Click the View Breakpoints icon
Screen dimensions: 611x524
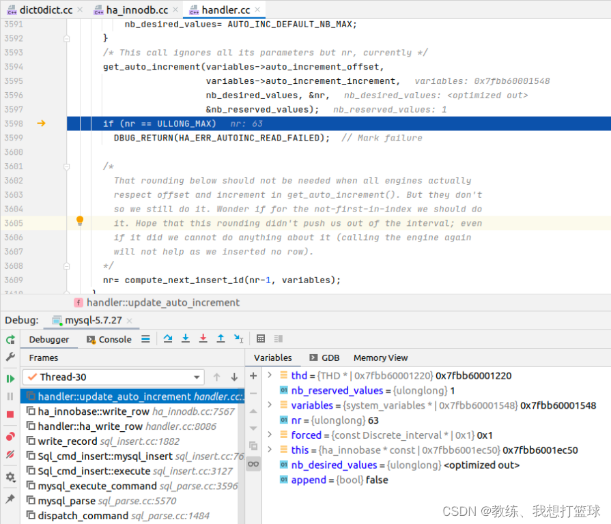[10, 437]
